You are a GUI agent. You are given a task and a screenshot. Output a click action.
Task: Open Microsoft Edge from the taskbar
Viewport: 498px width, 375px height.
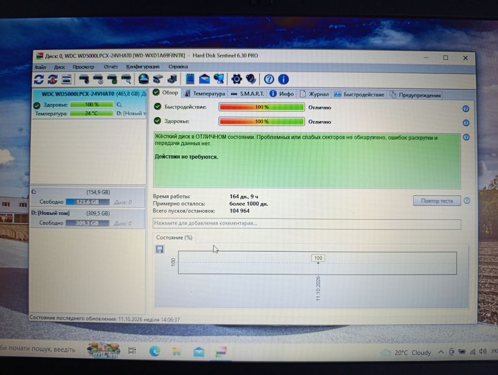155,351
